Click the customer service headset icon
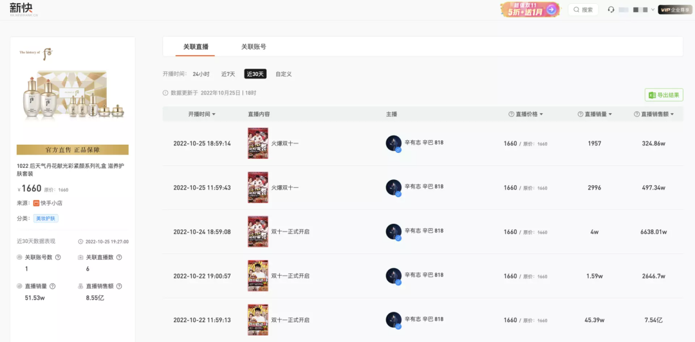This screenshot has width=695, height=342. point(611,9)
